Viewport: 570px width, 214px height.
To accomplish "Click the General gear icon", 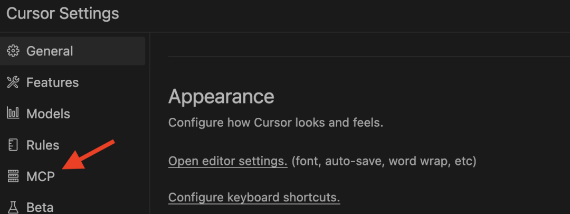I will [x=13, y=51].
